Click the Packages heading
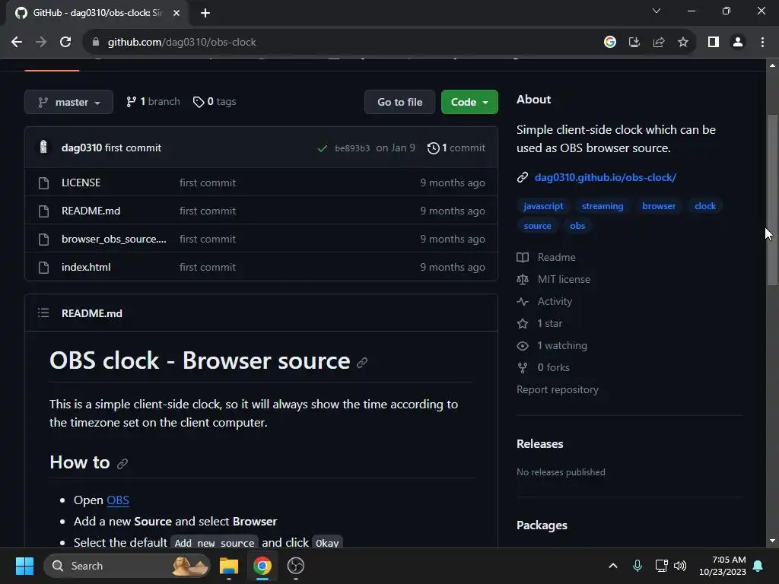Image resolution: width=779 pixels, height=584 pixels. pyautogui.click(x=542, y=525)
